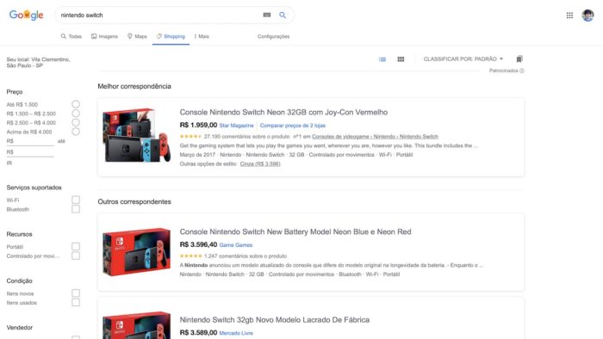Open the on-screen keyboard icon in search box

(x=267, y=15)
